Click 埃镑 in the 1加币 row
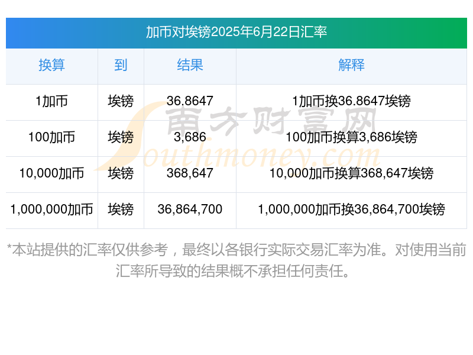This screenshot has width=473, height=355. [x=121, y=101]
